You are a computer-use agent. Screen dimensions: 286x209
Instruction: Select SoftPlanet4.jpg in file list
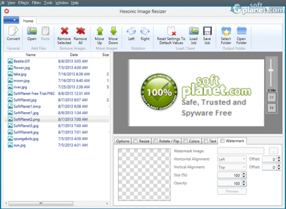point(57,132)
